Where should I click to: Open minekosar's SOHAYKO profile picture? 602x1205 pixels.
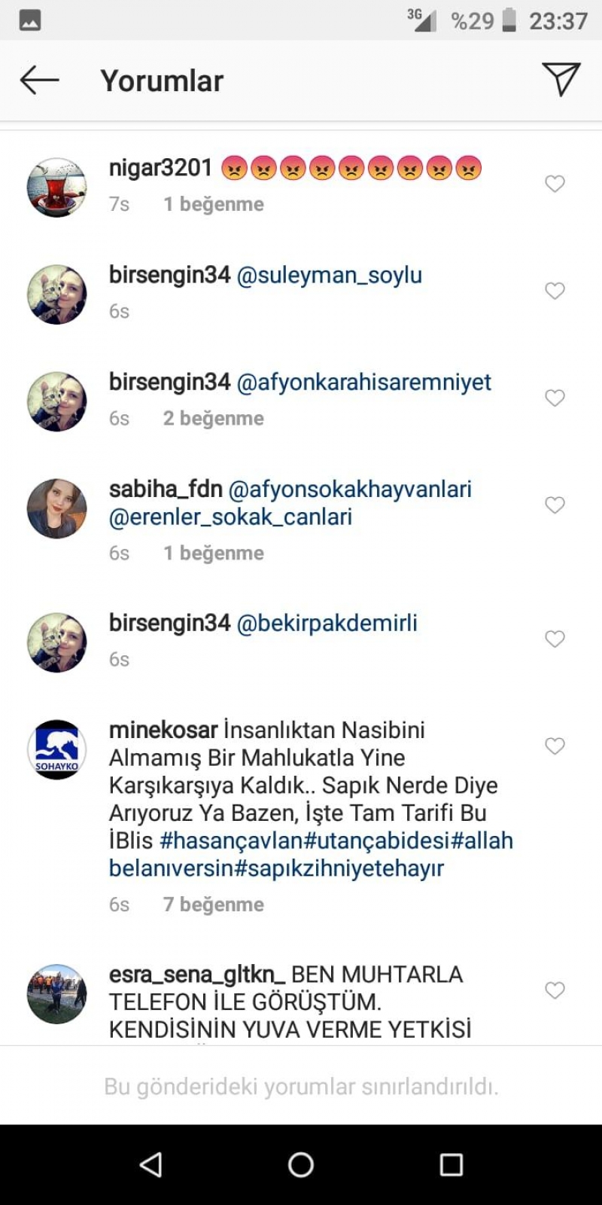click(x=57, y=749)
